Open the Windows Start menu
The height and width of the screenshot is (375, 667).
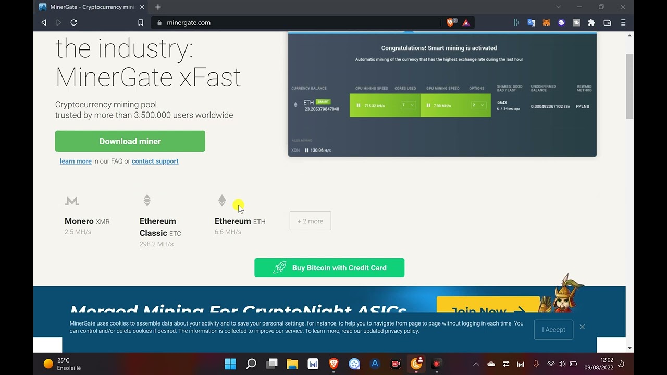(x=230, y=364)
